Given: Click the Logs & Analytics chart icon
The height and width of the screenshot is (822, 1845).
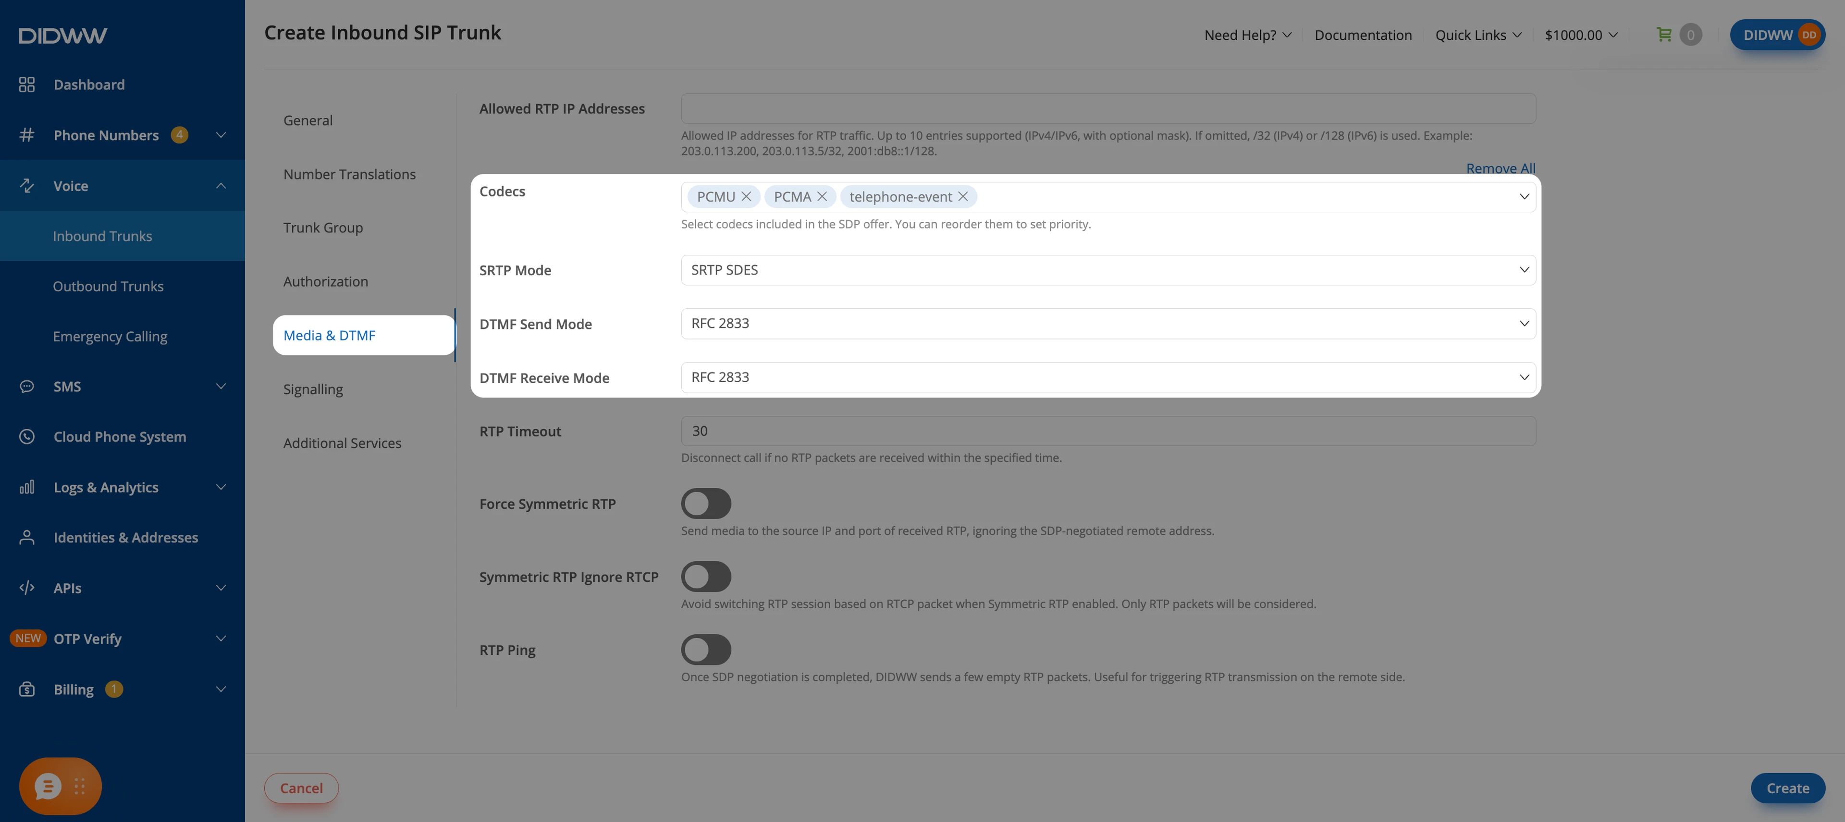Looking at the screenshot, I should coord(26,488).
